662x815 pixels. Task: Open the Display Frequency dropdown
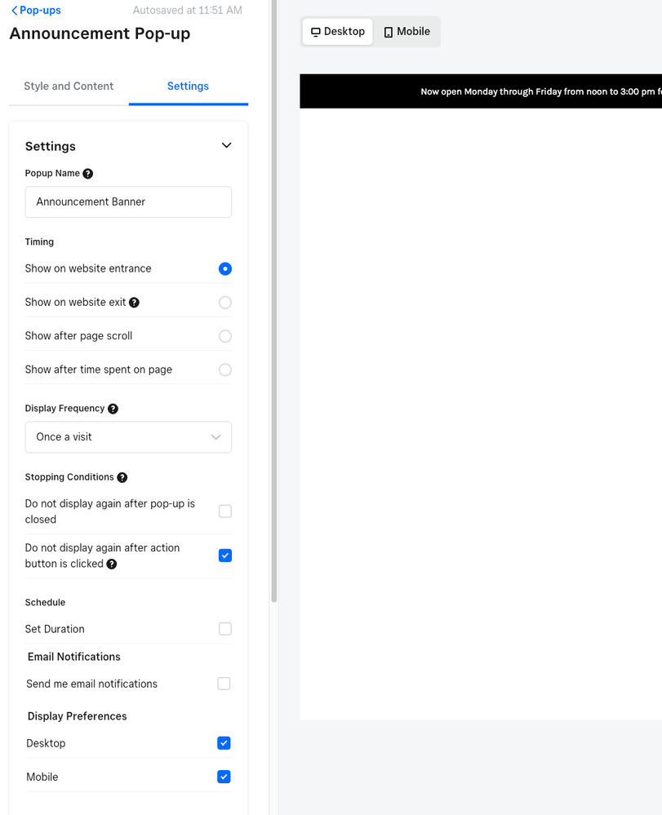(128, 437)
